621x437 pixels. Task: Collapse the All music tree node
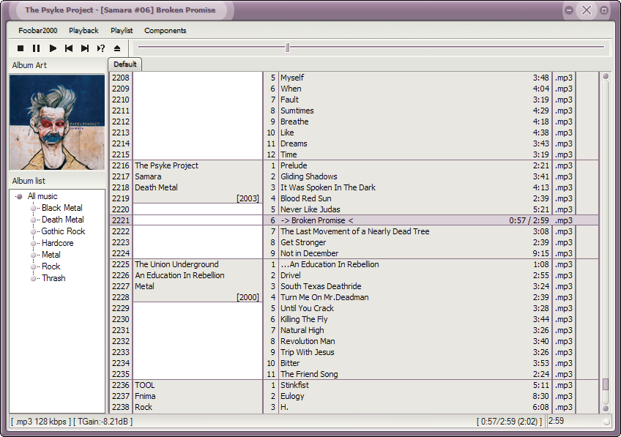tap(19, 196)
